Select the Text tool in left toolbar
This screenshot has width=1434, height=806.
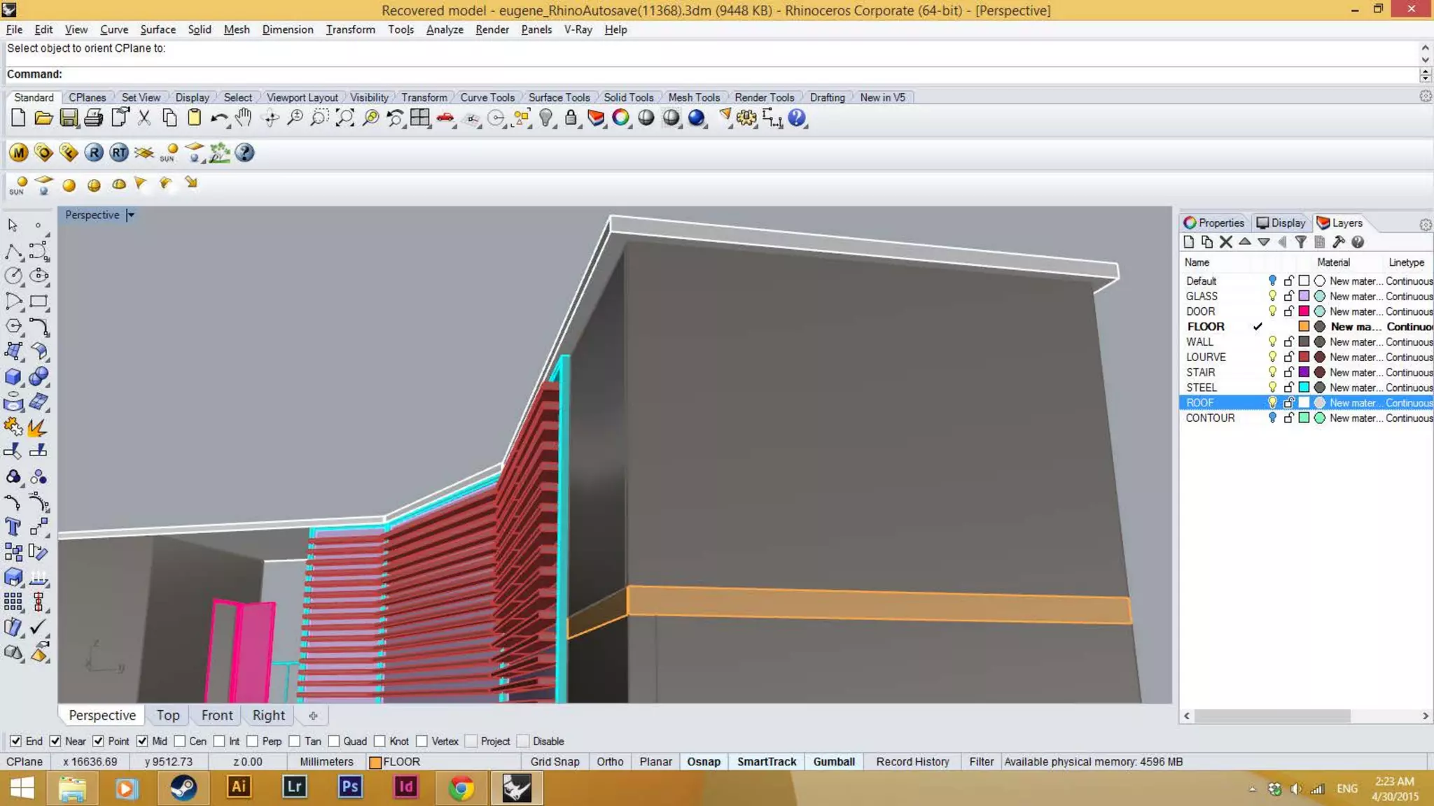coord(13,527)
